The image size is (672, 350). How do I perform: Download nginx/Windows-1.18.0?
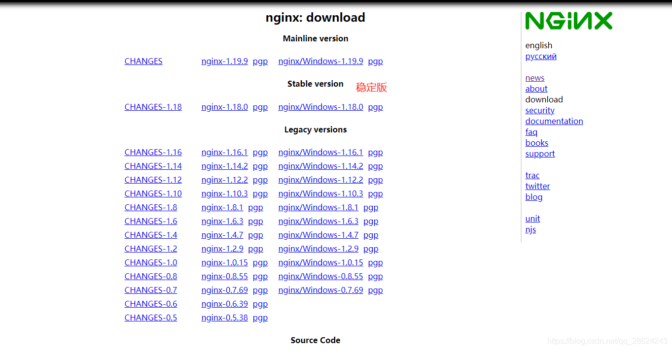pyautogui.click(x=320, y=107)
